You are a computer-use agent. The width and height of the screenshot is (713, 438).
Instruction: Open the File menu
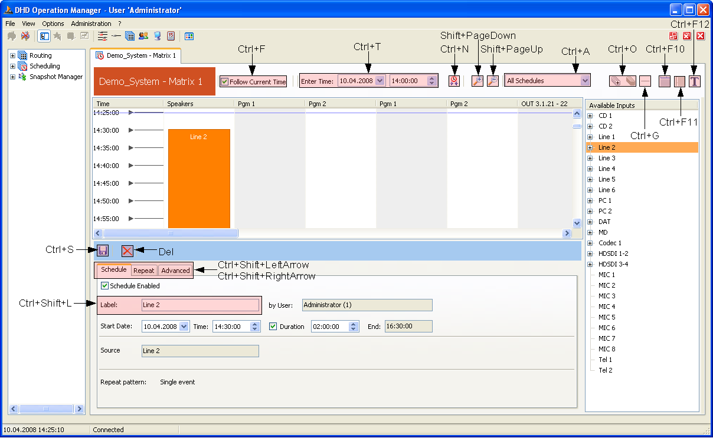click(x=10, y=24)
